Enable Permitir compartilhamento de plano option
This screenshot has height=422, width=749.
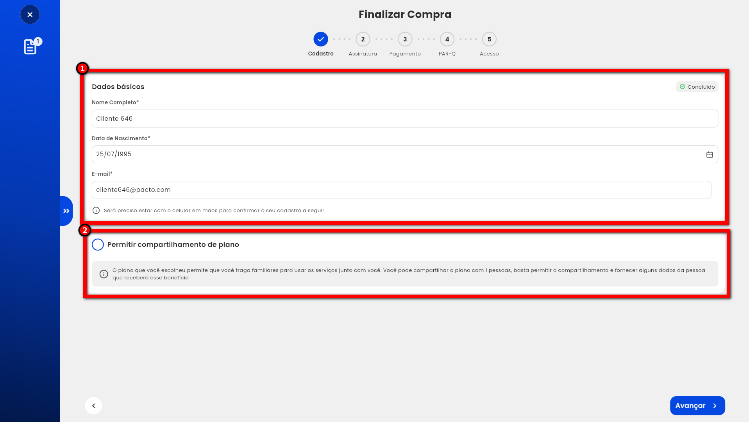tap(98, 245)
